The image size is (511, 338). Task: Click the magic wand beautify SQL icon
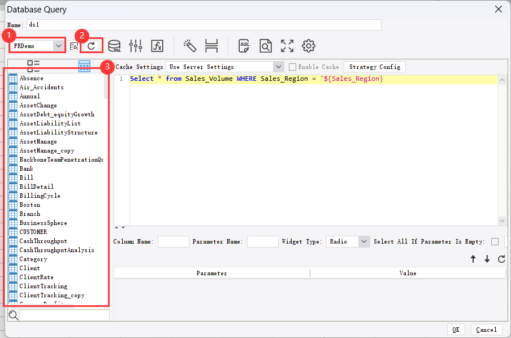pyautogui.click(x=190, y=46)
